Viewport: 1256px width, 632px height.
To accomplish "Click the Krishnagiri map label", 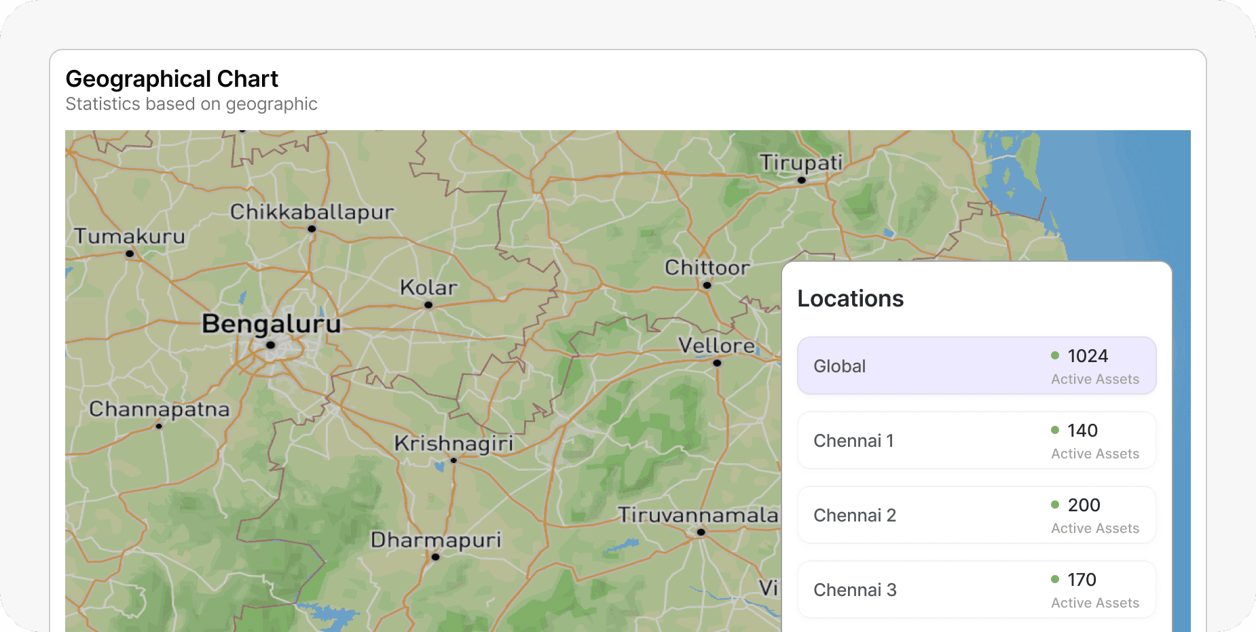I will (x=454, y=443).
